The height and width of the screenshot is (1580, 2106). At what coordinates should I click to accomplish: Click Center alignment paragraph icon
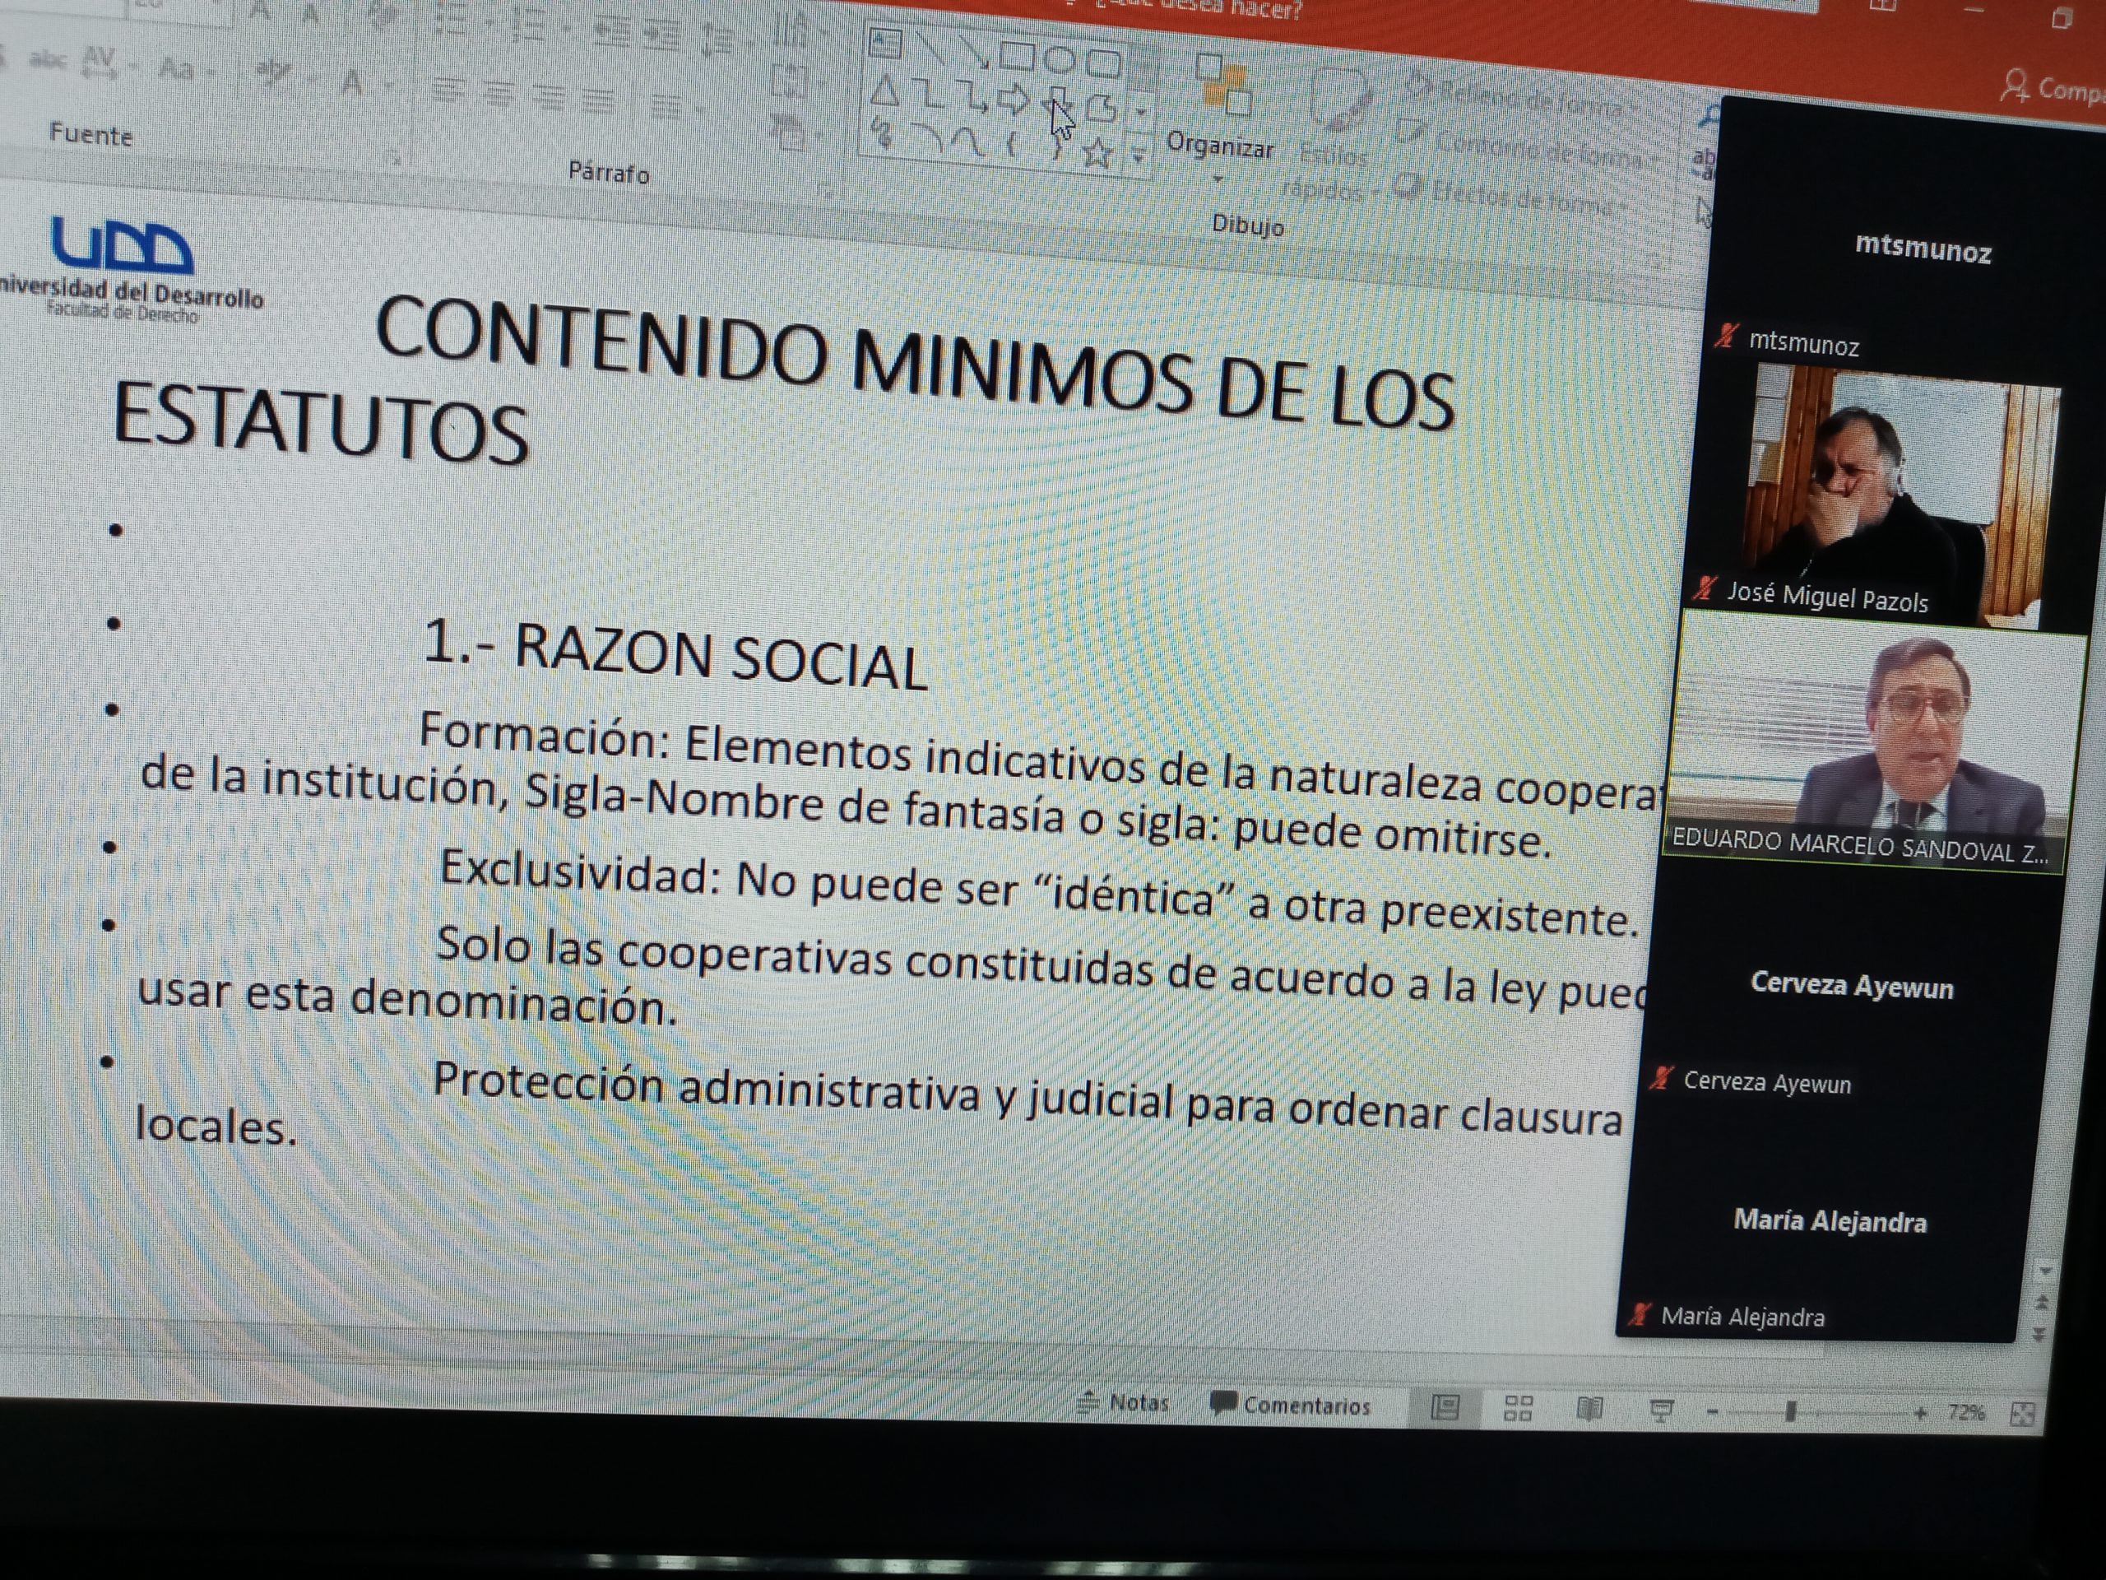[497, 95]
